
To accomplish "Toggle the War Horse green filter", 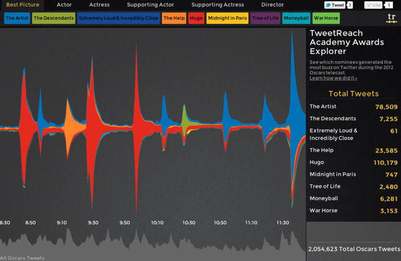I will [x=326, y=18].
